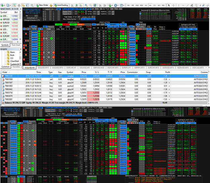210x183 pixels.
Task: Open the USDCAD,M15 chart tab
Action: point(198,68)
